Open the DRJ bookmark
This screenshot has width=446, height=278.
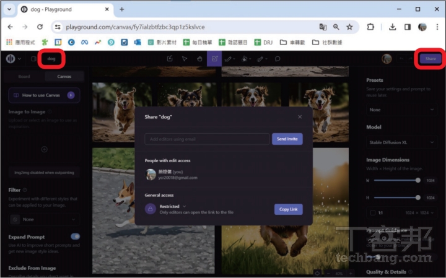263,42
